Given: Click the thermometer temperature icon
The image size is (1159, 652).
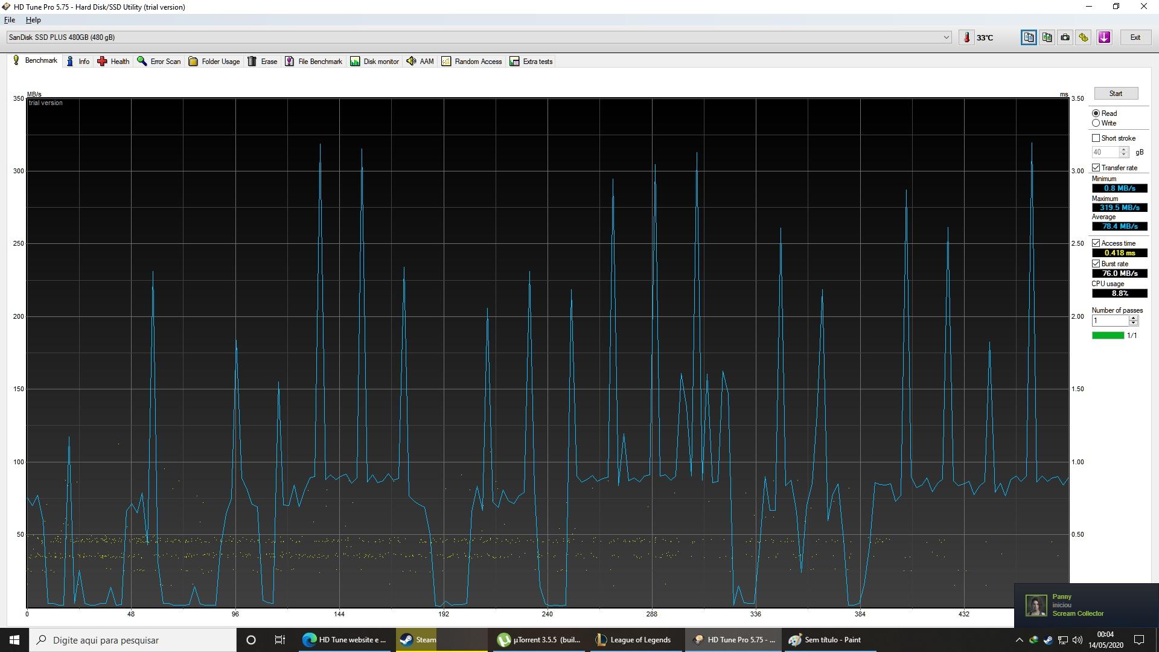Looking at the screenshot, I should pos(966,37).
